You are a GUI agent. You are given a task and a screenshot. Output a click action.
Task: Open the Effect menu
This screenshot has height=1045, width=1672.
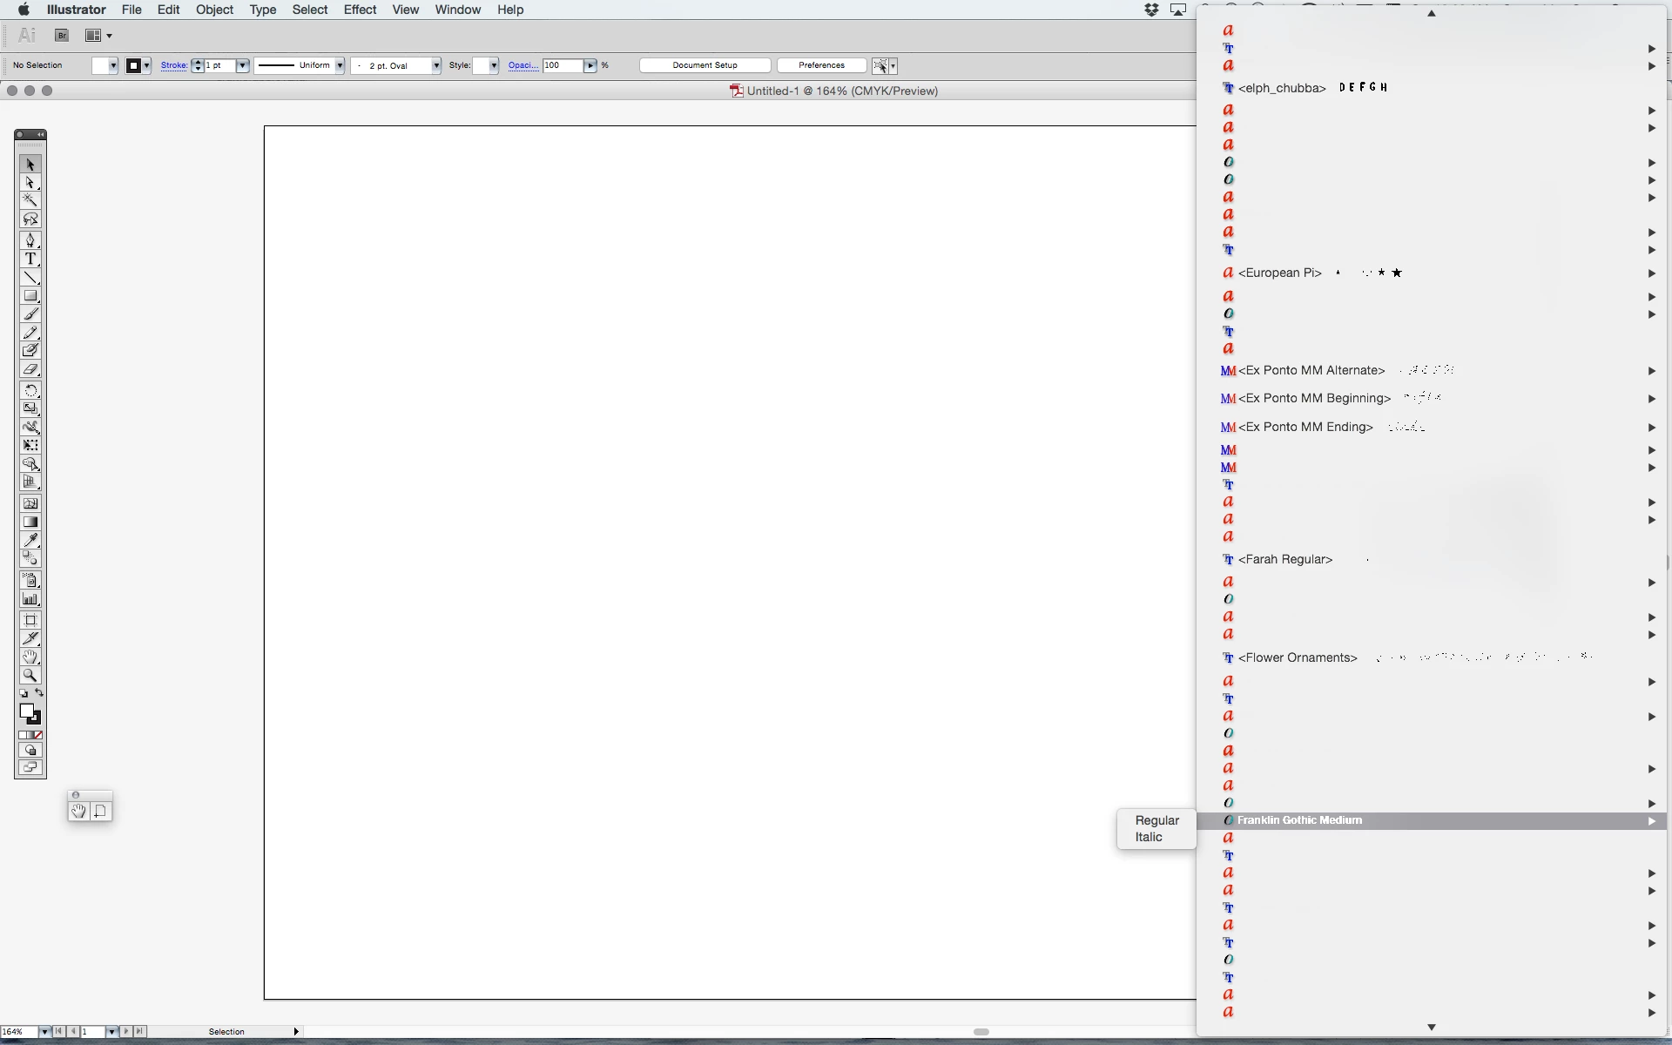point(360,10)
